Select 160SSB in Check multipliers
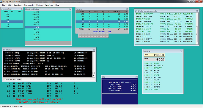This screenshot has width=203, height=108. click(x=48, y=15)
